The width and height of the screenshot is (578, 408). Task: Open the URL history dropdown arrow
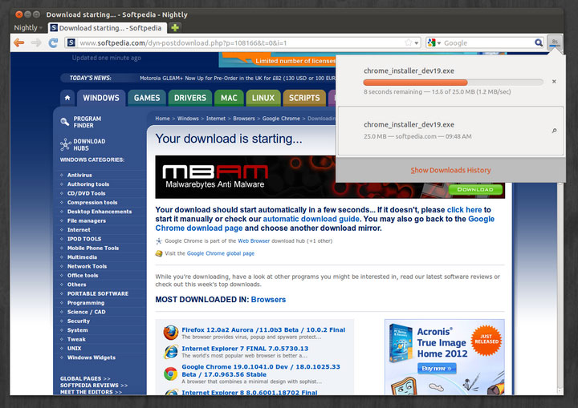pos(417,43)
